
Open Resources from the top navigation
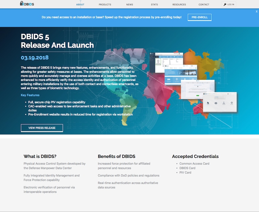179,5
